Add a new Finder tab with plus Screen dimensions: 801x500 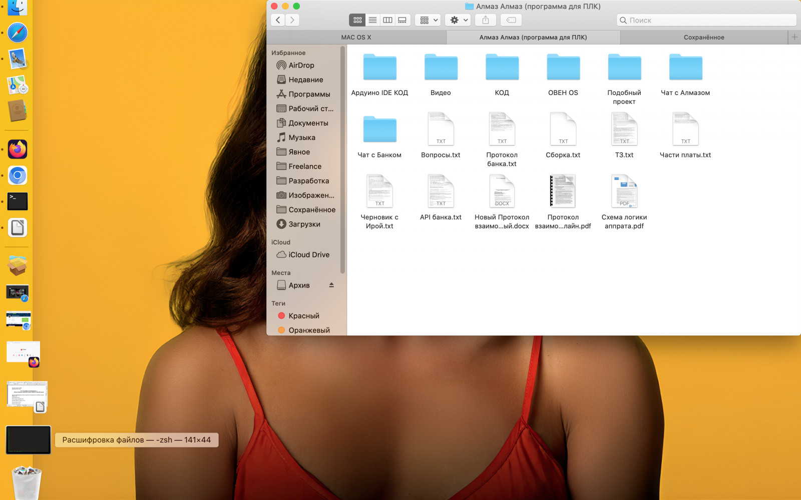(794, 37)
